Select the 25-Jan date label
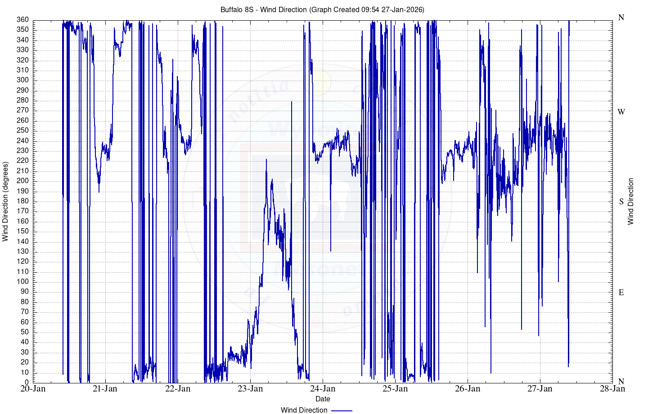 pos(395,389)
